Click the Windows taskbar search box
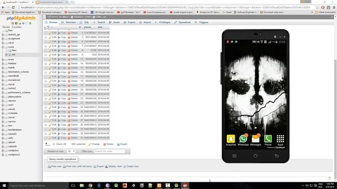Viewport: 337px width, 189px height. tap(38, 185)
